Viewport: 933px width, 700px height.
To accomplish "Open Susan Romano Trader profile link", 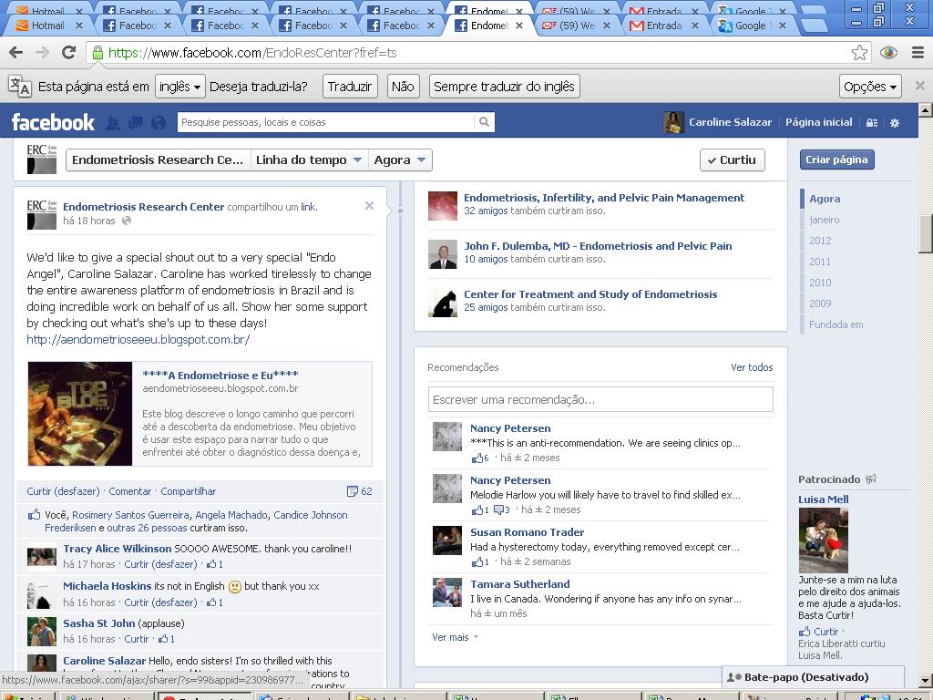I will click(528, 532).
